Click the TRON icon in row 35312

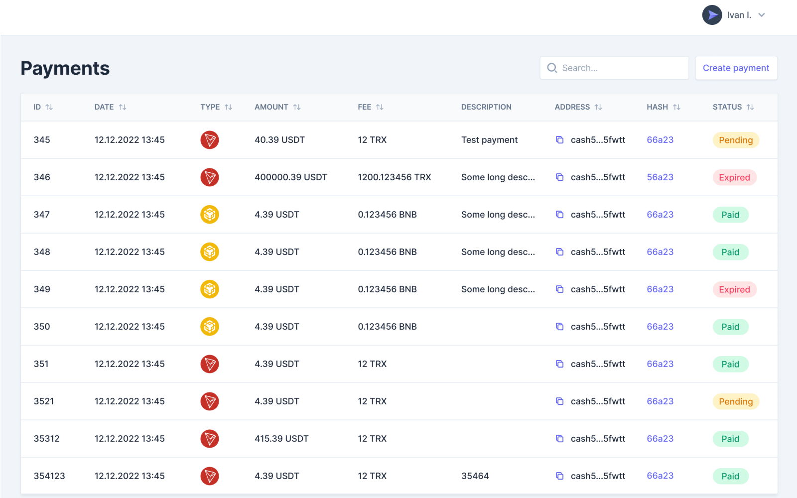(210, 439)
